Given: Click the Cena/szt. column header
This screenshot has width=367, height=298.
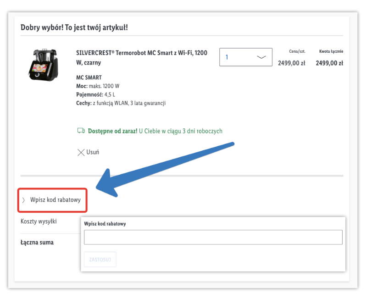Looking at the screenshot, I should pos(297,51).
